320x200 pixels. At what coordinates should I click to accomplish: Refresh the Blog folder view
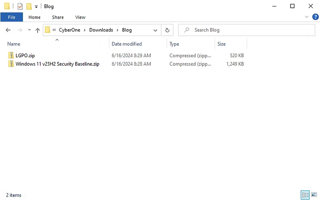[x=167, y=30]
